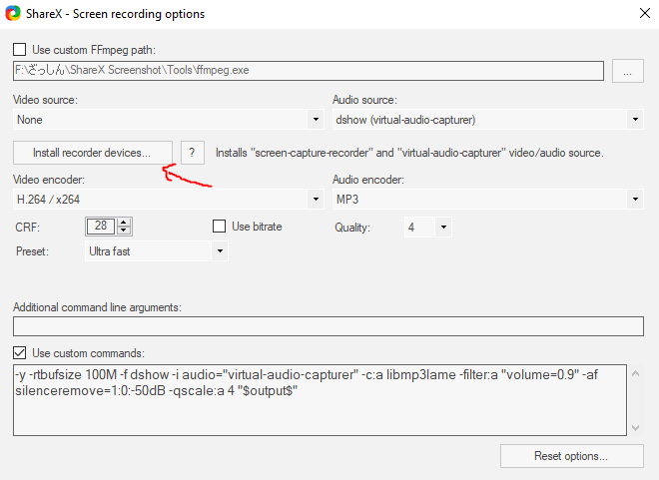
Task: Click Install recorder devices button
Action: pyautogui.click(x=93, y=153)
